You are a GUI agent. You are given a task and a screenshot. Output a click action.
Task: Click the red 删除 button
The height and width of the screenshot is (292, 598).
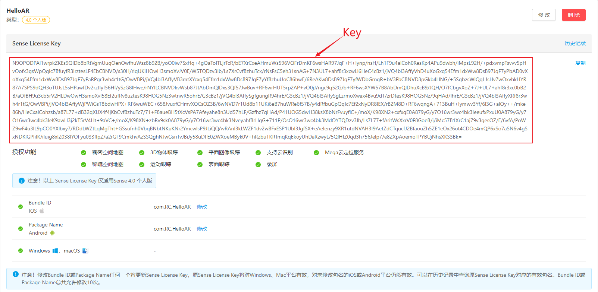click(573, 15)
